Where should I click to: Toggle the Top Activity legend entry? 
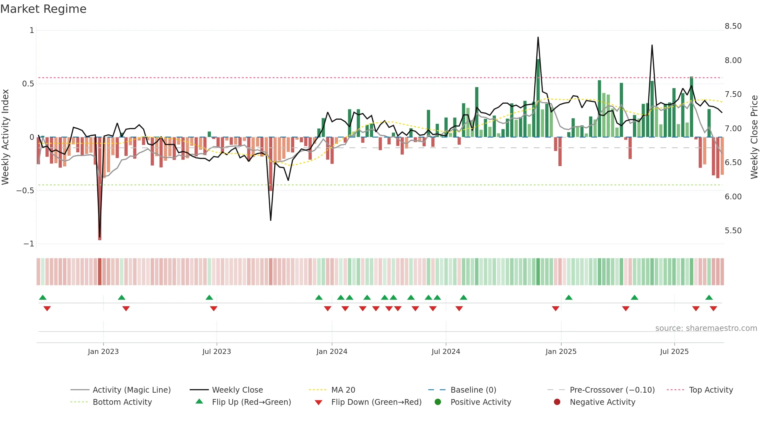[x=700, y=390]
